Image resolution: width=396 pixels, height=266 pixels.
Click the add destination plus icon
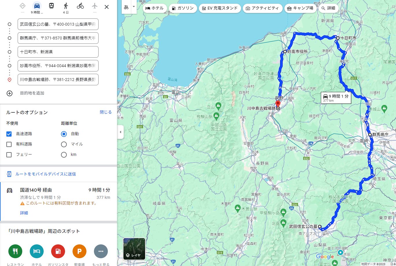[x=10, y=93]
